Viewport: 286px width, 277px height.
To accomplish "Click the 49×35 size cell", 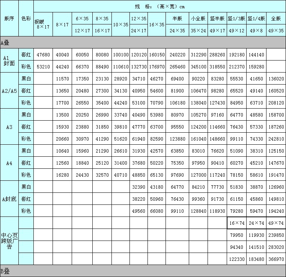I will pos(276,30).
